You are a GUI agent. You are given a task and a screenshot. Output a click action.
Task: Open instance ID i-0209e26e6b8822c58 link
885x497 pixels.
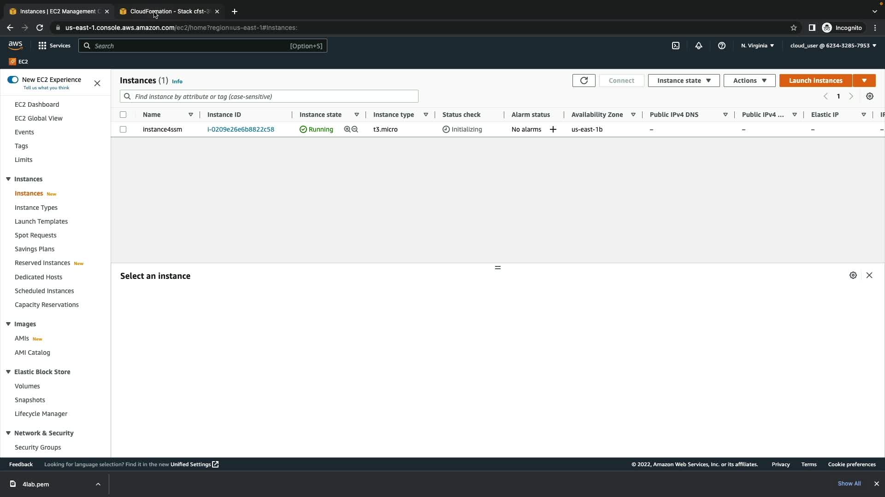[241, 129]
